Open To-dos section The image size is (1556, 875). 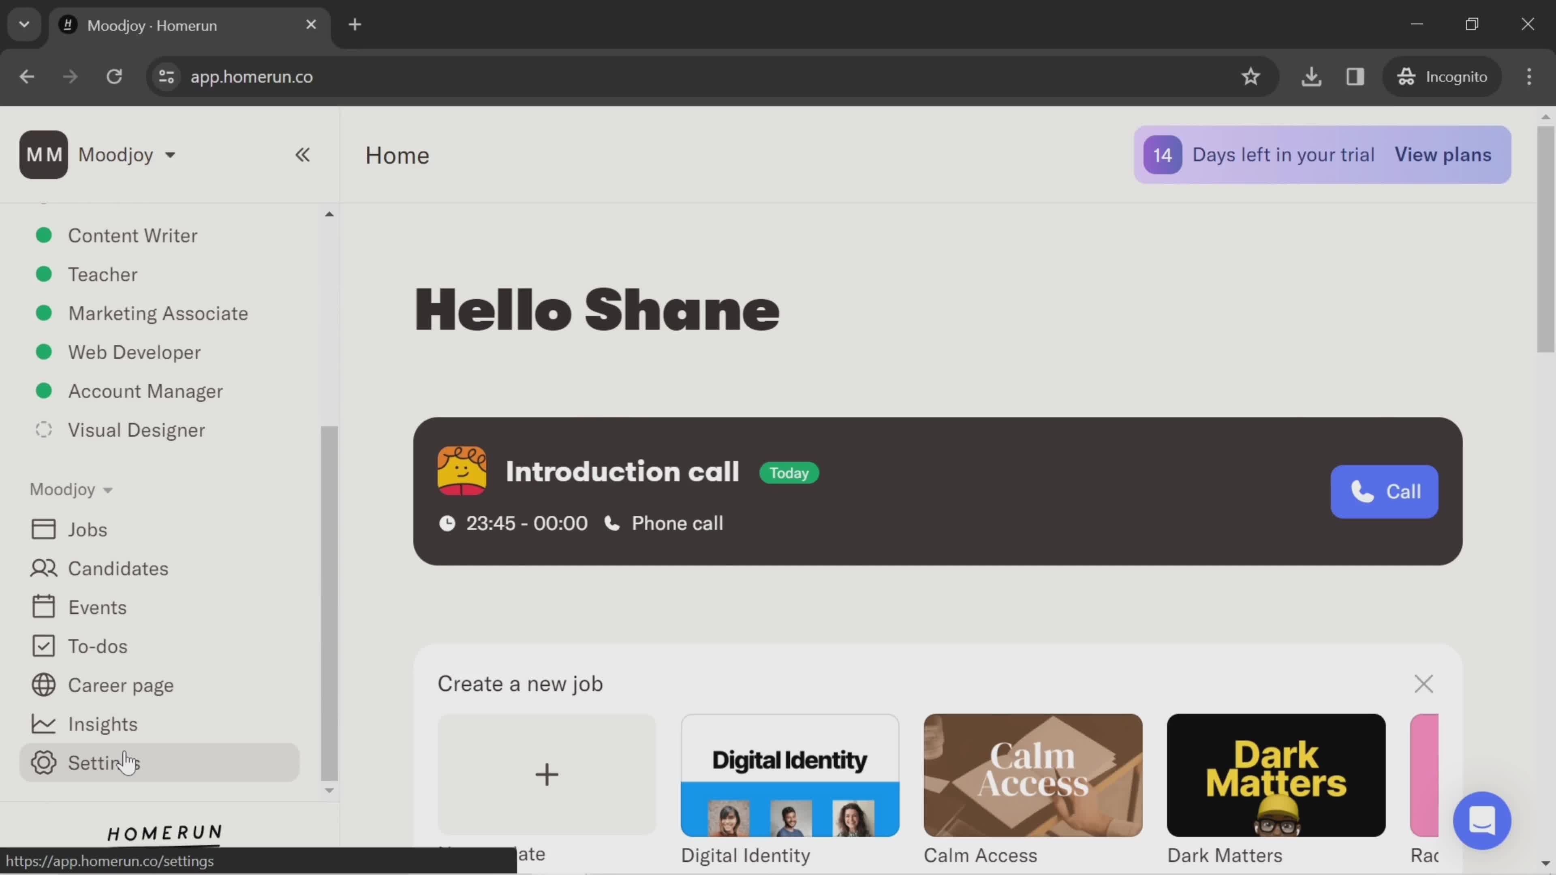[x=97, y=645]
